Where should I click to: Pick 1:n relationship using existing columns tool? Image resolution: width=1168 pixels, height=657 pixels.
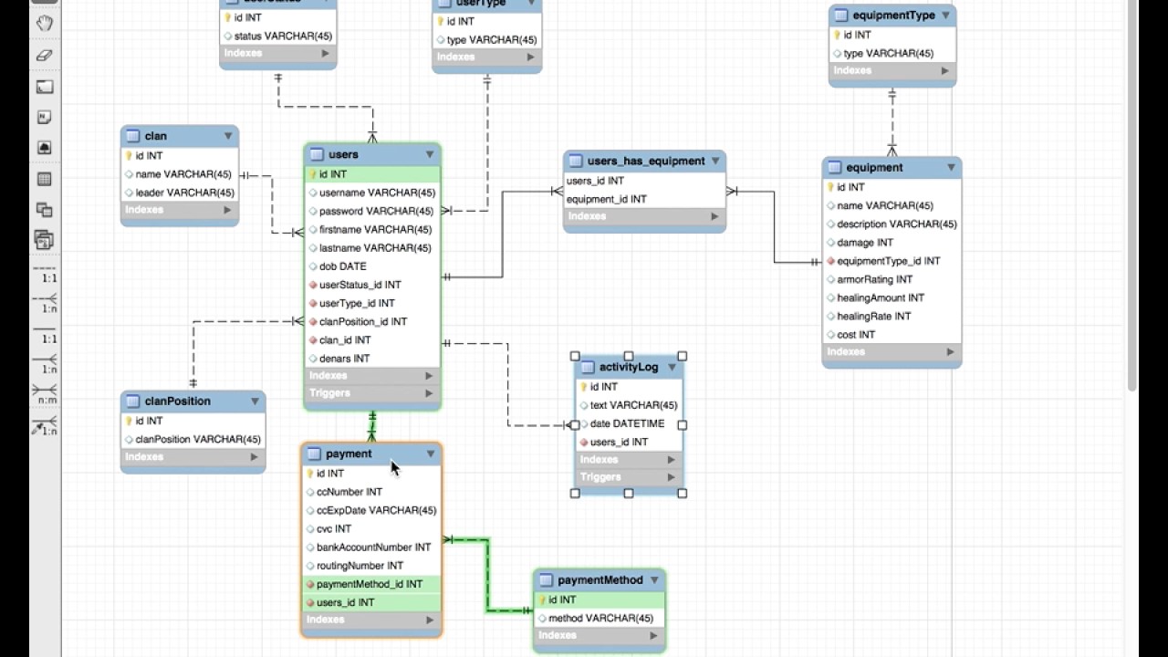46,426
